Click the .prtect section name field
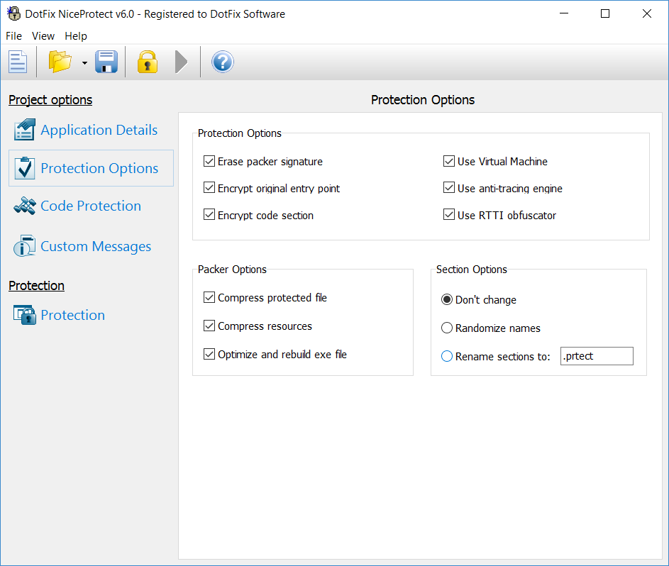Image resolution: width=669 pixels, height=566 pixels. coord(596,356)
